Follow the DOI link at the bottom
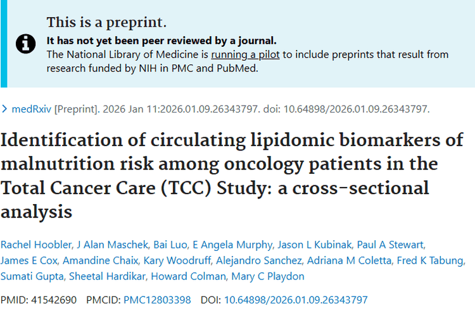The width and height of the screenshot is (475, 316). 296,300
